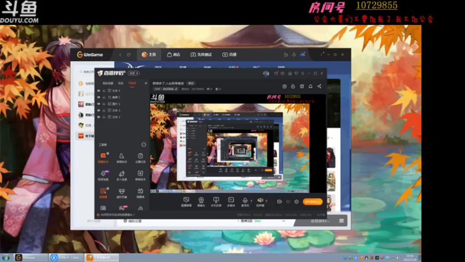Viewport: 465px width, 262px height.
Task: Add 摄像头 camera source
Action: click(x=201, y=201)
